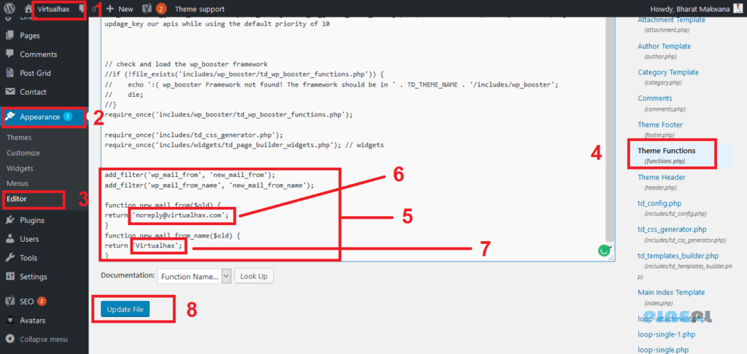Open the SEO menu

tap(27, 302)
